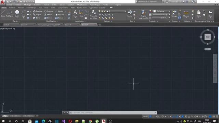
Task: Click the Etirer stretch tool
Action: click(x=37, y=18)
